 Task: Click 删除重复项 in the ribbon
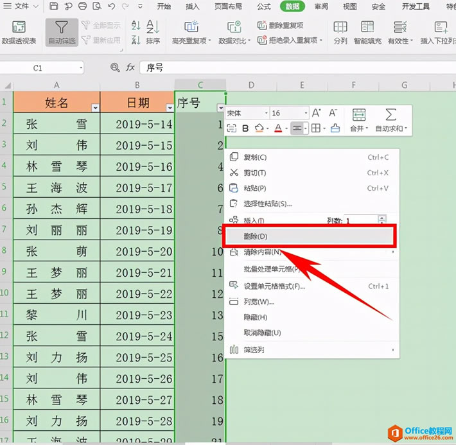tap(281, 25)
